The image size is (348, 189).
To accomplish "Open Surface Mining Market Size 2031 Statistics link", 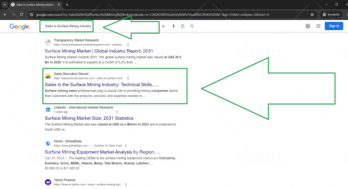I will click(89, 118).
